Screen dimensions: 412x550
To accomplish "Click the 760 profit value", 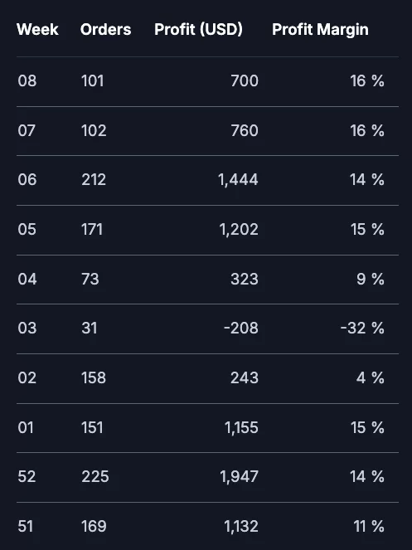I will coord(245,131).
